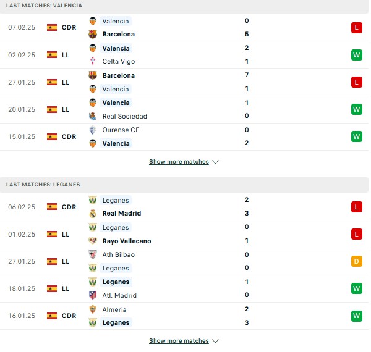Open the Leganes vs Real Madrid match row
371x352 pixels.
click(184, 207)
